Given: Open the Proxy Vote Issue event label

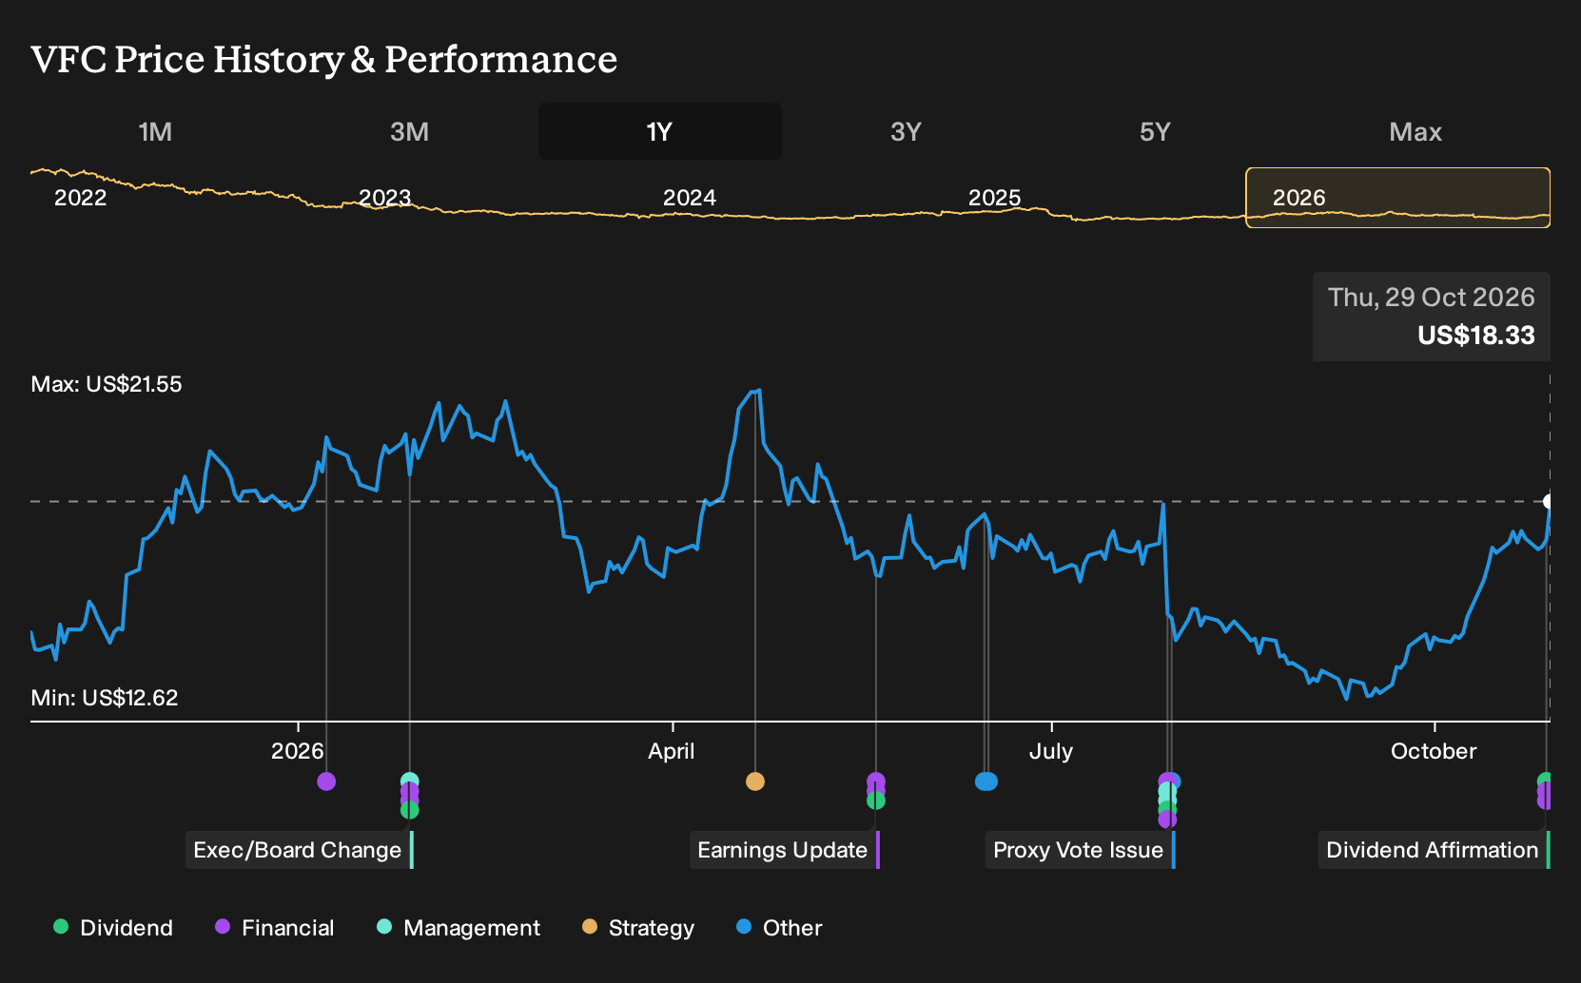Looking at the screenshot, I should pyautogui.click(x=1079, y=850).
